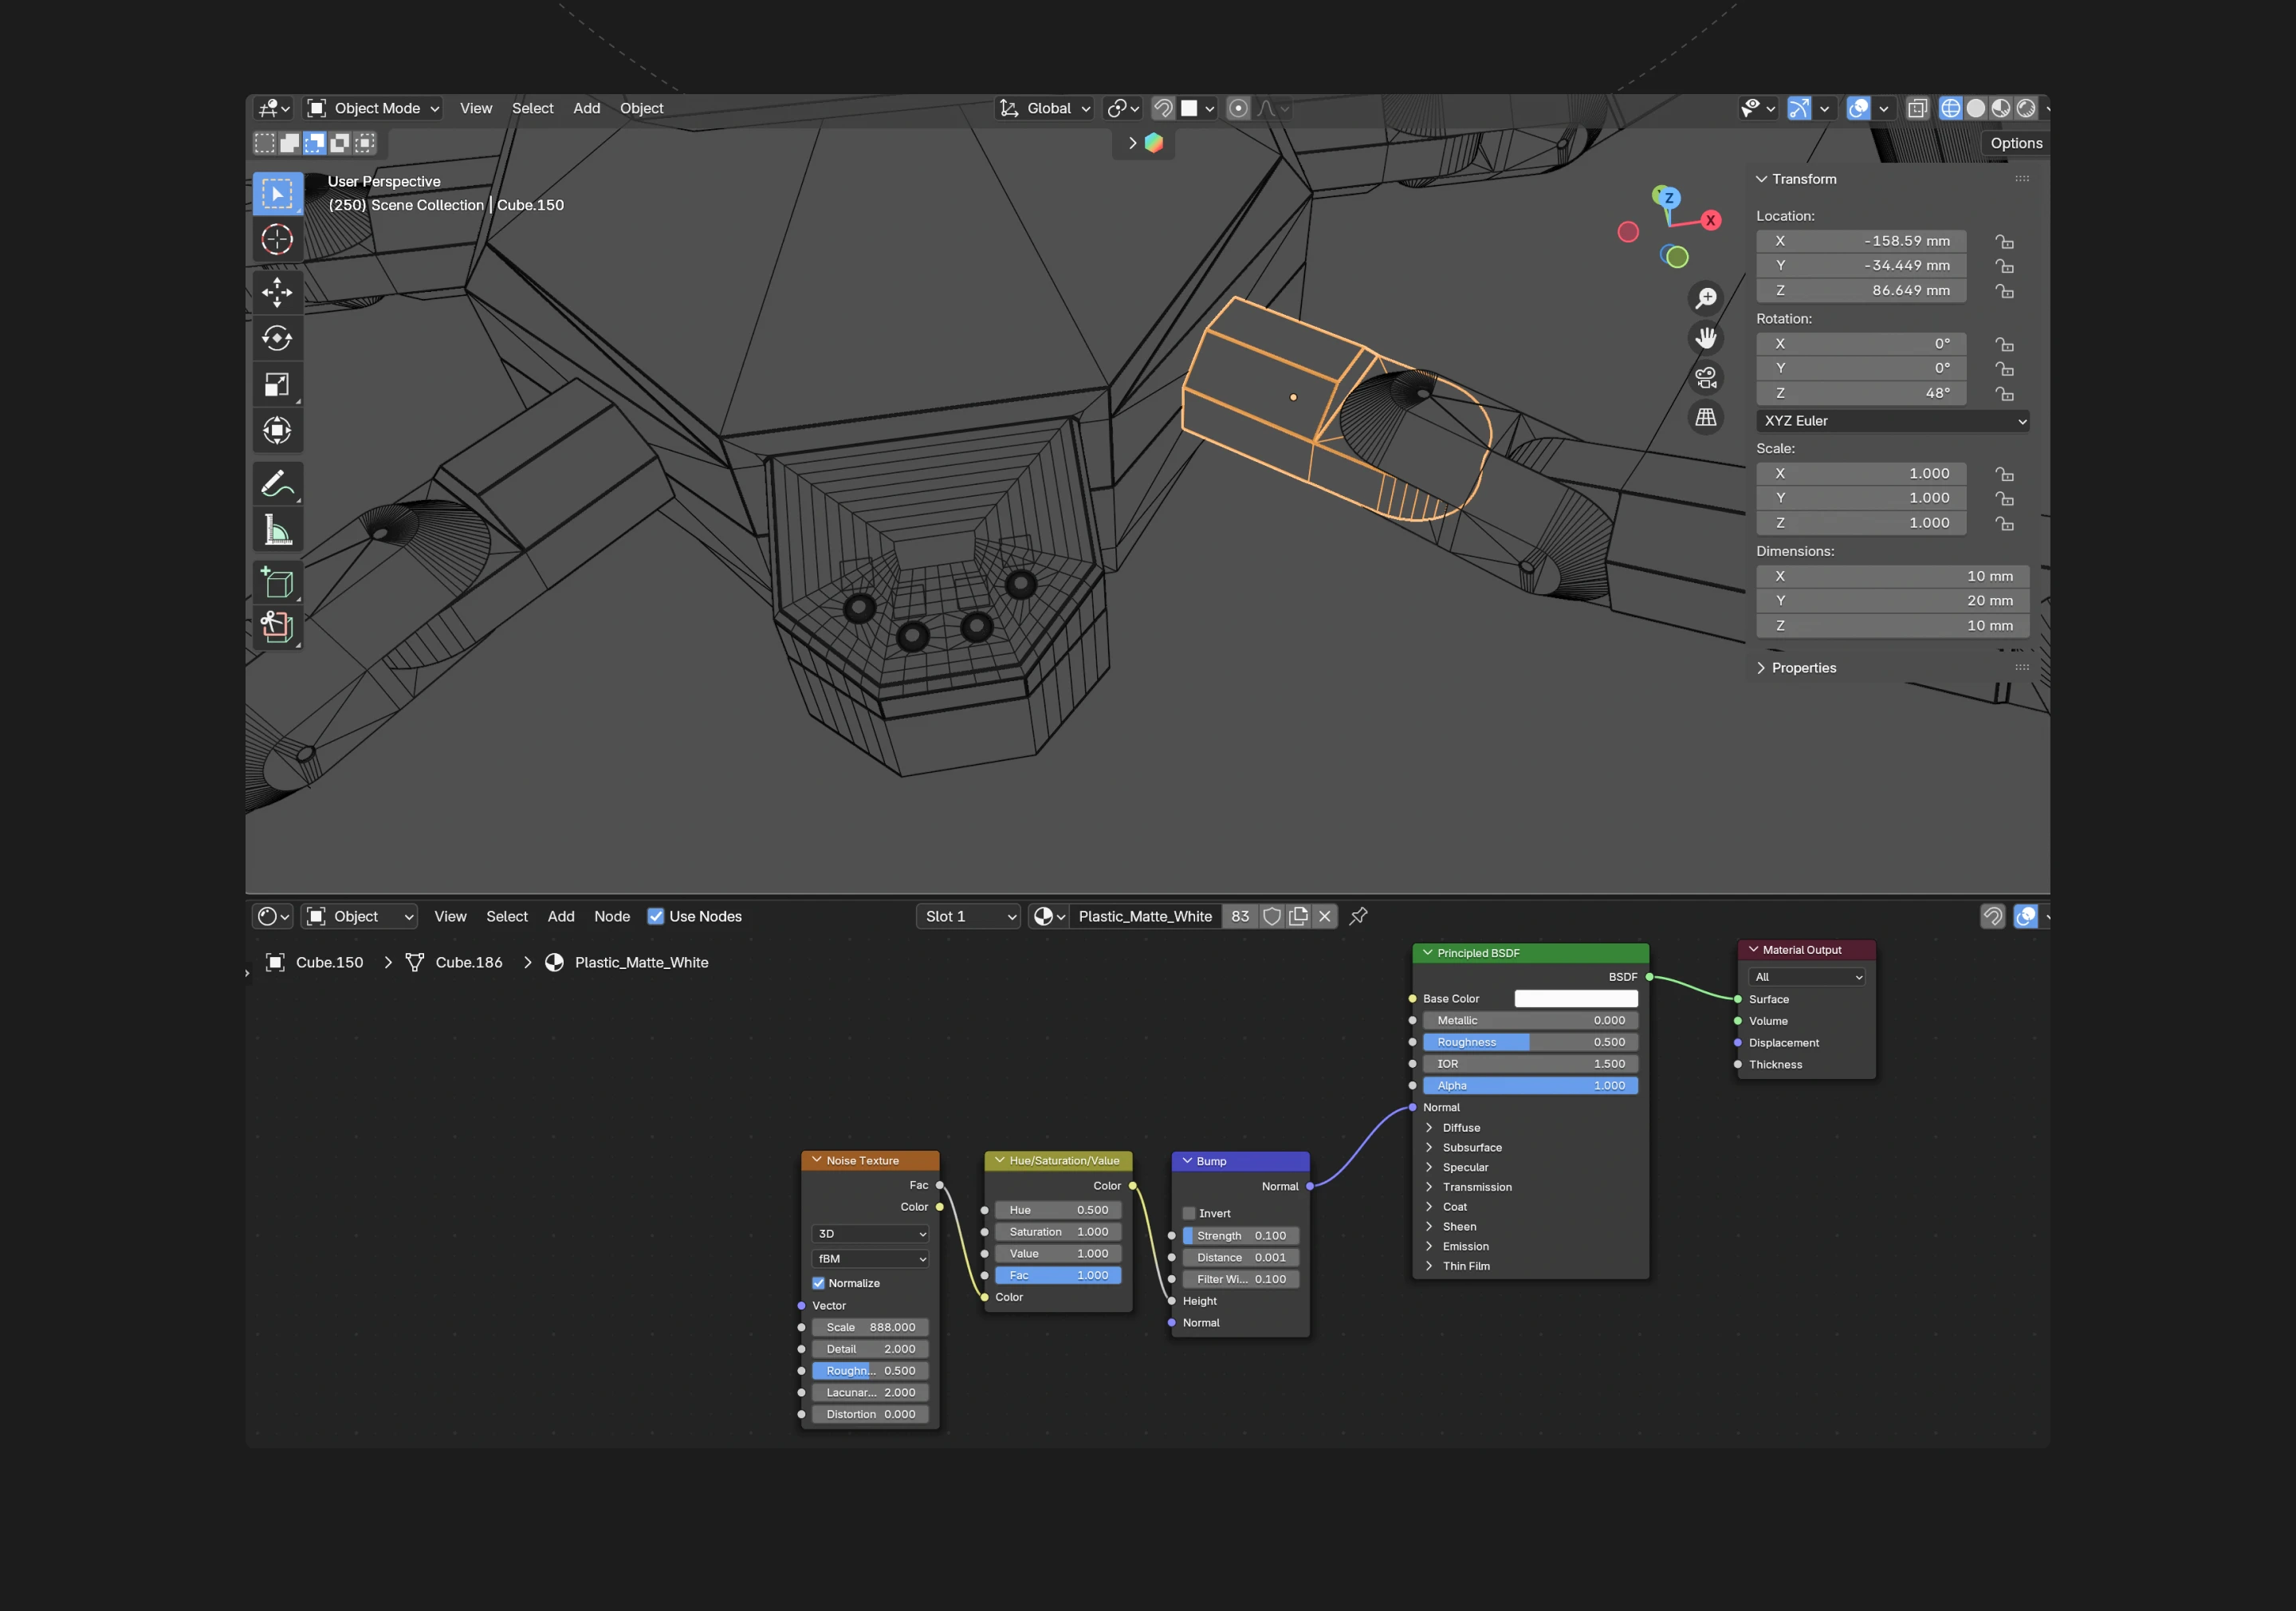Viewport: 2296px width, 1611px height.
Task: Disable Normalize in Noise Texture node
Action: (818, 1282)
